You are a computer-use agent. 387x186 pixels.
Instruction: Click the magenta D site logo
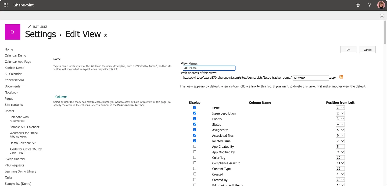click(x=12, y=32)
